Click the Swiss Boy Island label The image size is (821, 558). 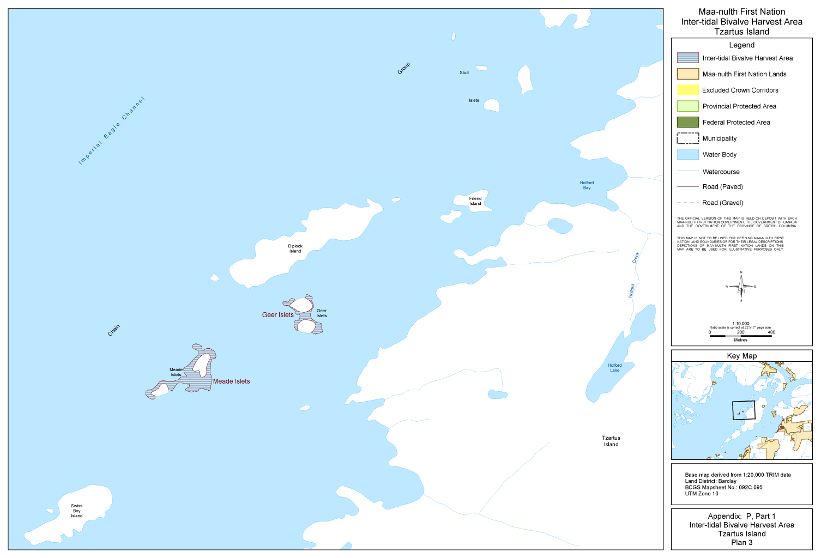point(77,511)
